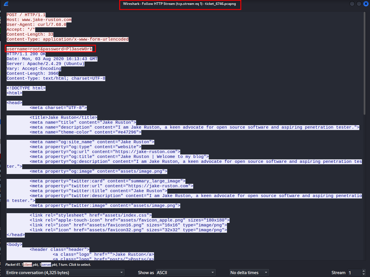Click the HTTP/1.1 200 OK response line
The image size is (370, 277).
(x=26, y=54)
